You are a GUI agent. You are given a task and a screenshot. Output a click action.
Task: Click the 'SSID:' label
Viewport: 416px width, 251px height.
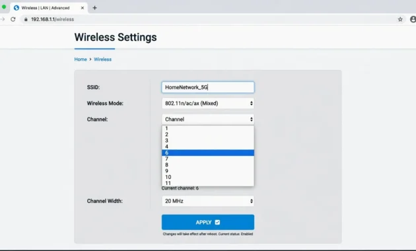click(x=93, y=87)
